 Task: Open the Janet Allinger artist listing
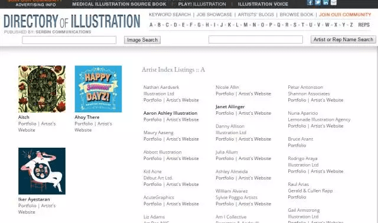[x=230, y=106]
